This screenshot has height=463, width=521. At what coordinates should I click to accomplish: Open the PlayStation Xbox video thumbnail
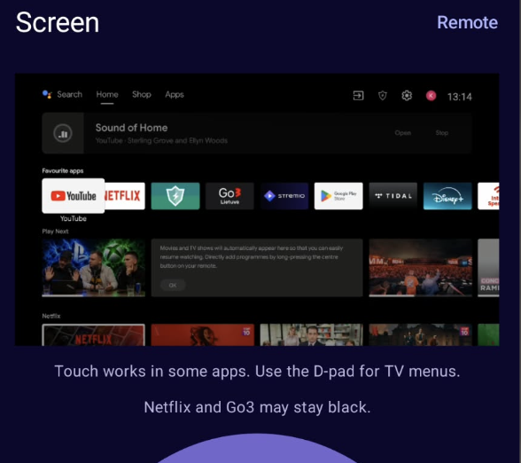coord(93,268)
